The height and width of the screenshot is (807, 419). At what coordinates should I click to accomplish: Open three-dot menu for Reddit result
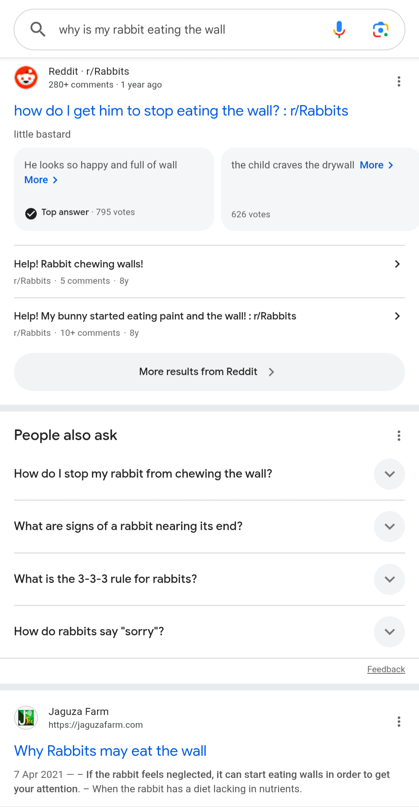click(398, 81)
